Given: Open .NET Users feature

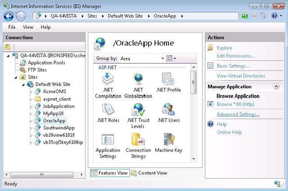Looking at the screenshot, I should click(x=168, y=113).
